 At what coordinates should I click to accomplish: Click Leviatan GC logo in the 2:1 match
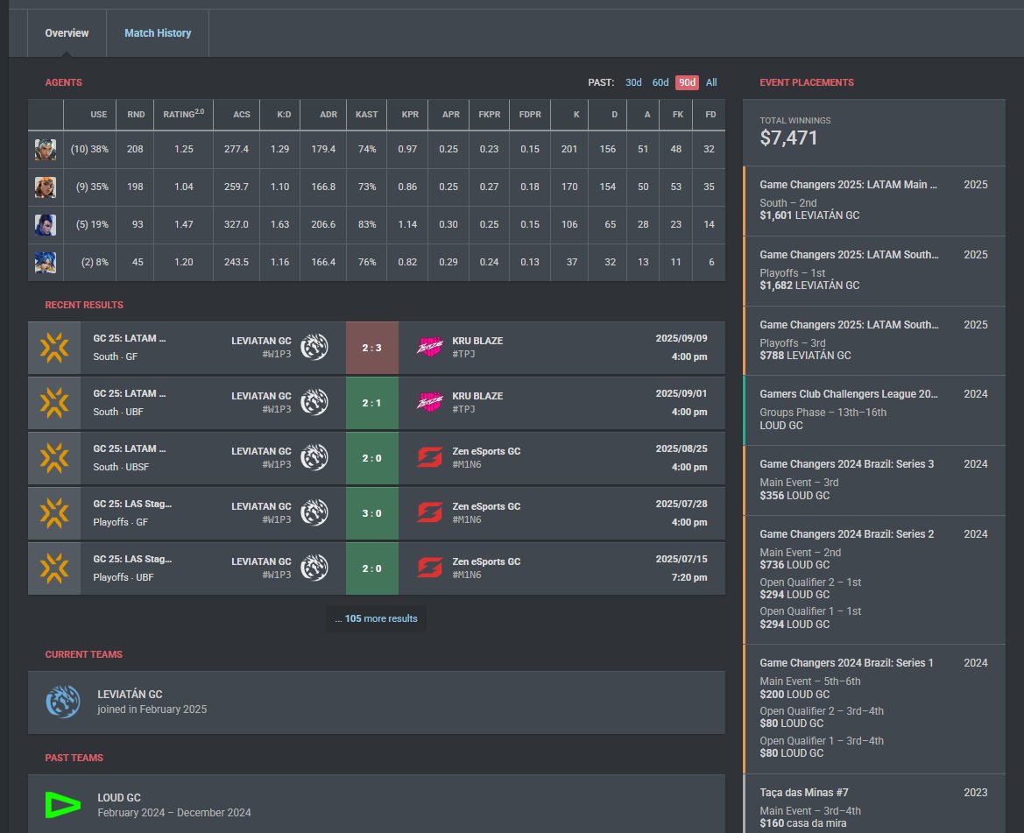314,403
